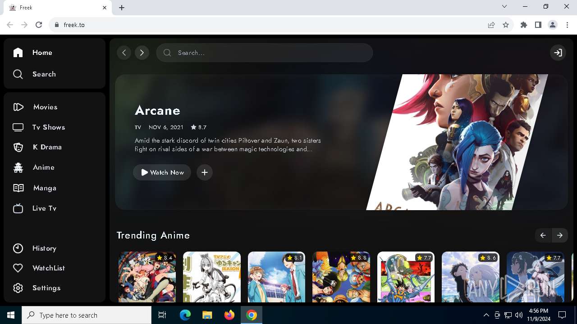Focus the site Search... input field
The image size is (577, 324).
(x=265, y=53)
